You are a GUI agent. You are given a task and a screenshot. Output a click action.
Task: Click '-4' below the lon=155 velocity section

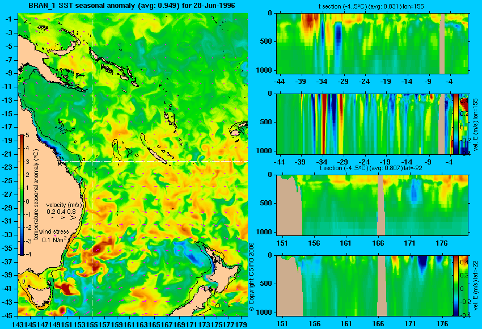click(449, 162)
